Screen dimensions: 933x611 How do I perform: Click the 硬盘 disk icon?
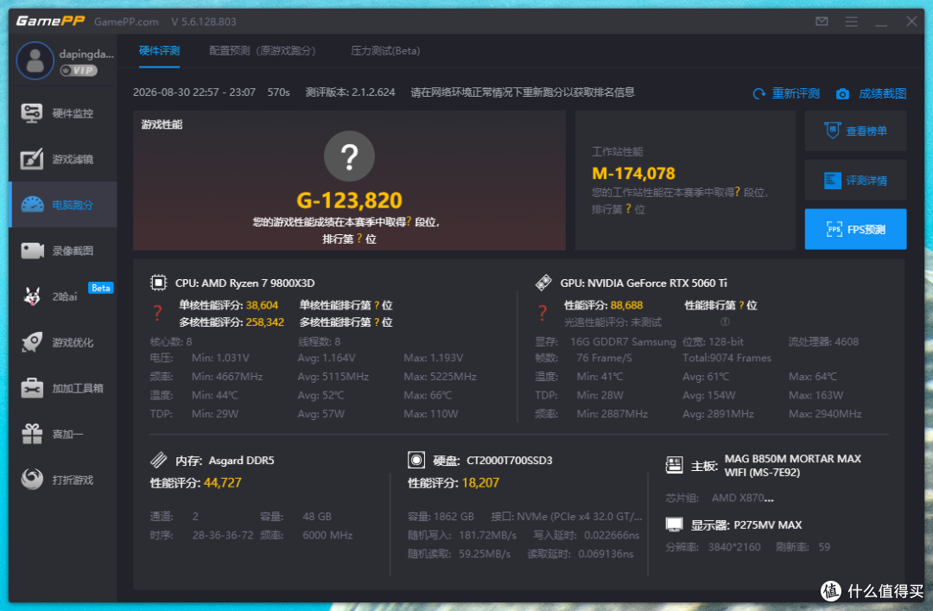416,460
